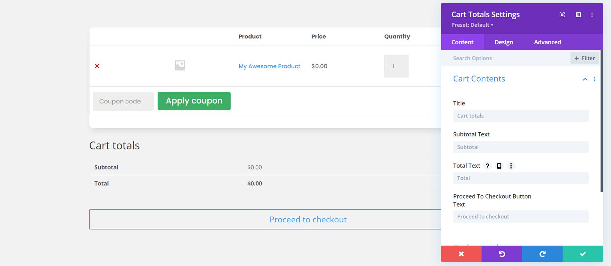611x266 pixels.
Task: Remove product with the red X icon
Action: [97, 66]
